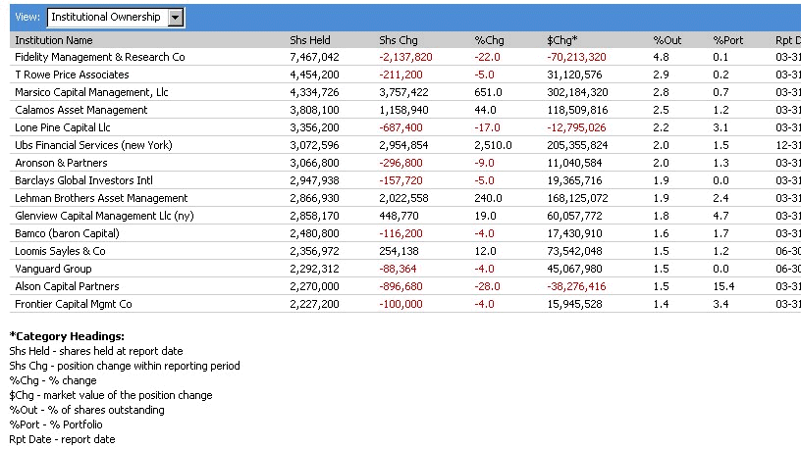Sort by %Chg column header

click(489, 40)
